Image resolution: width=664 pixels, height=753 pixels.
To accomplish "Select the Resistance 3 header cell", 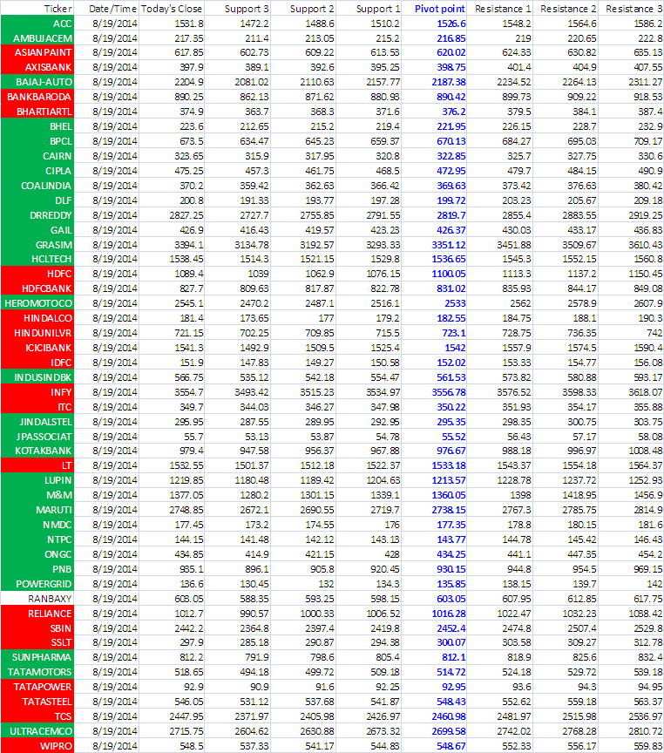I will pyautogui.click(x=632, y=9).
